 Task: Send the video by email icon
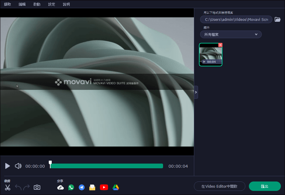click(92, 187)
